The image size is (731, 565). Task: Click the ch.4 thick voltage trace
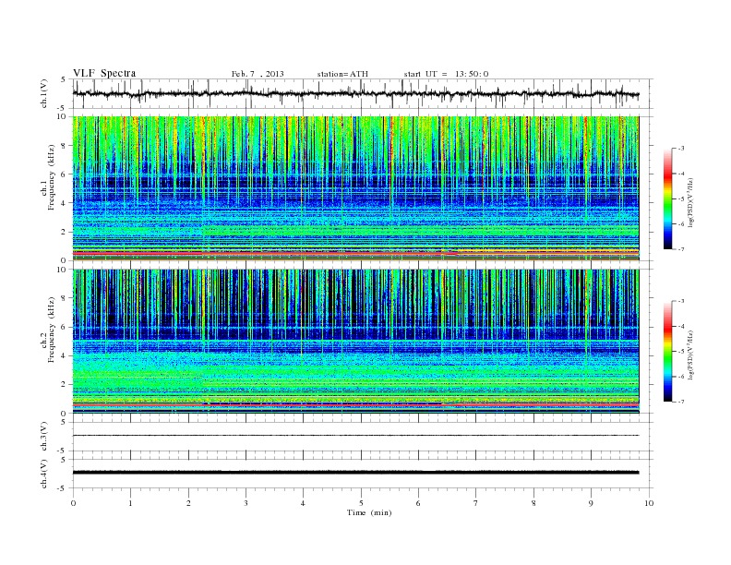(355, 473)
